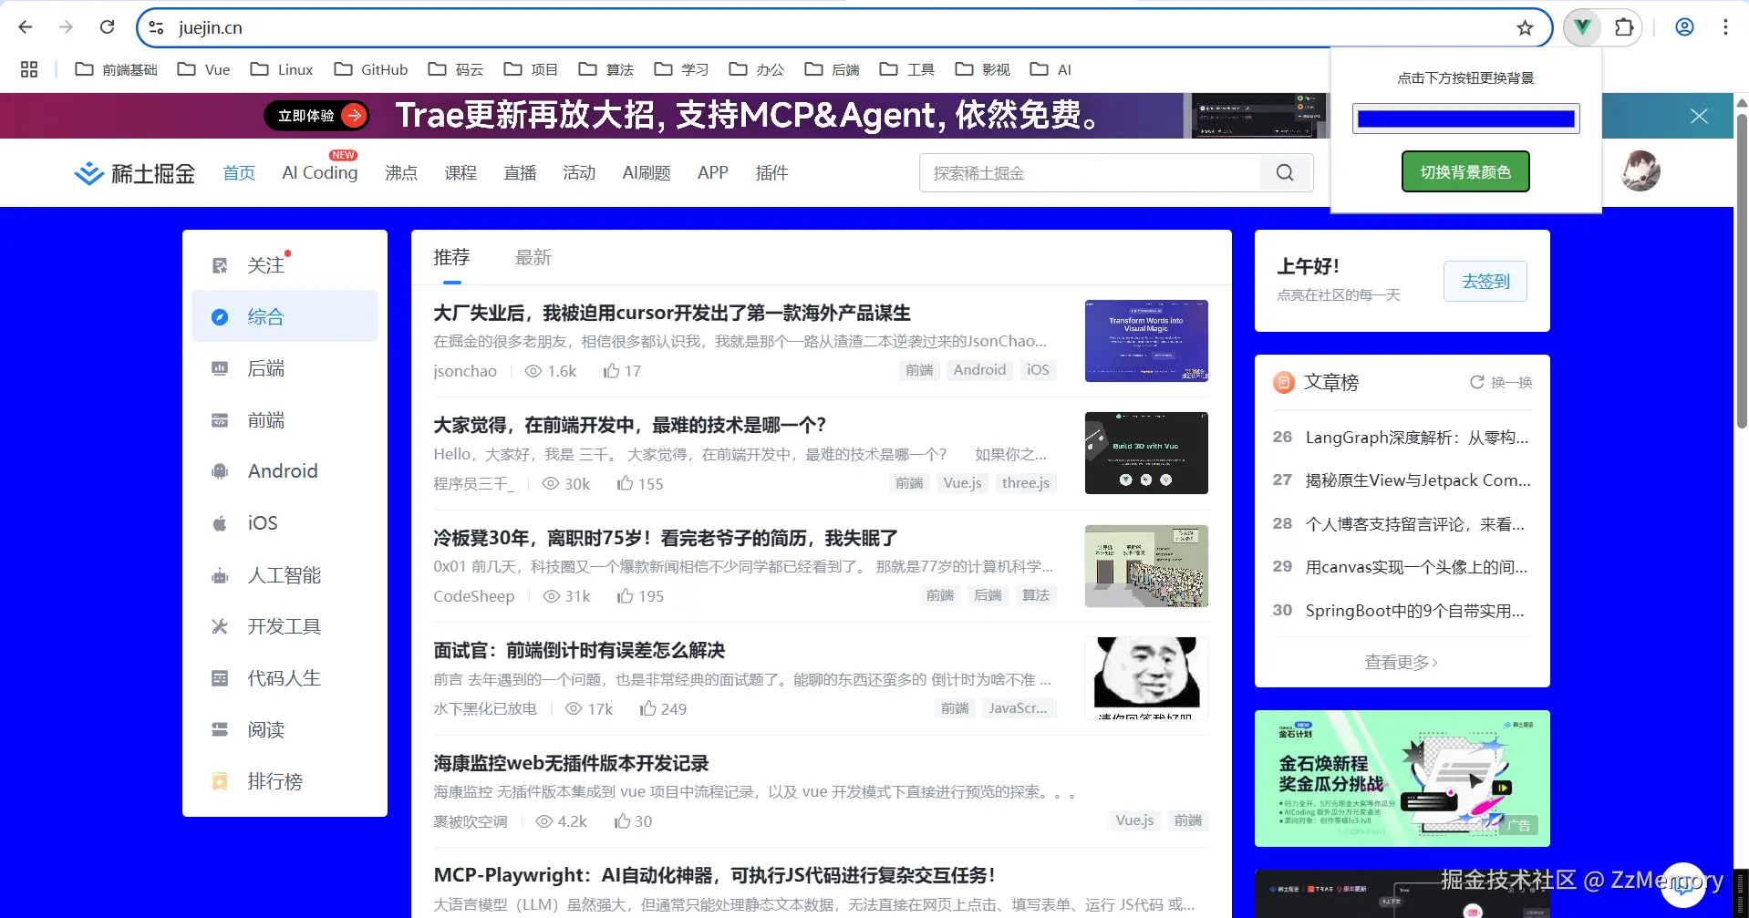
Task: Select the Android sidebar category
Action: [282, 470]
